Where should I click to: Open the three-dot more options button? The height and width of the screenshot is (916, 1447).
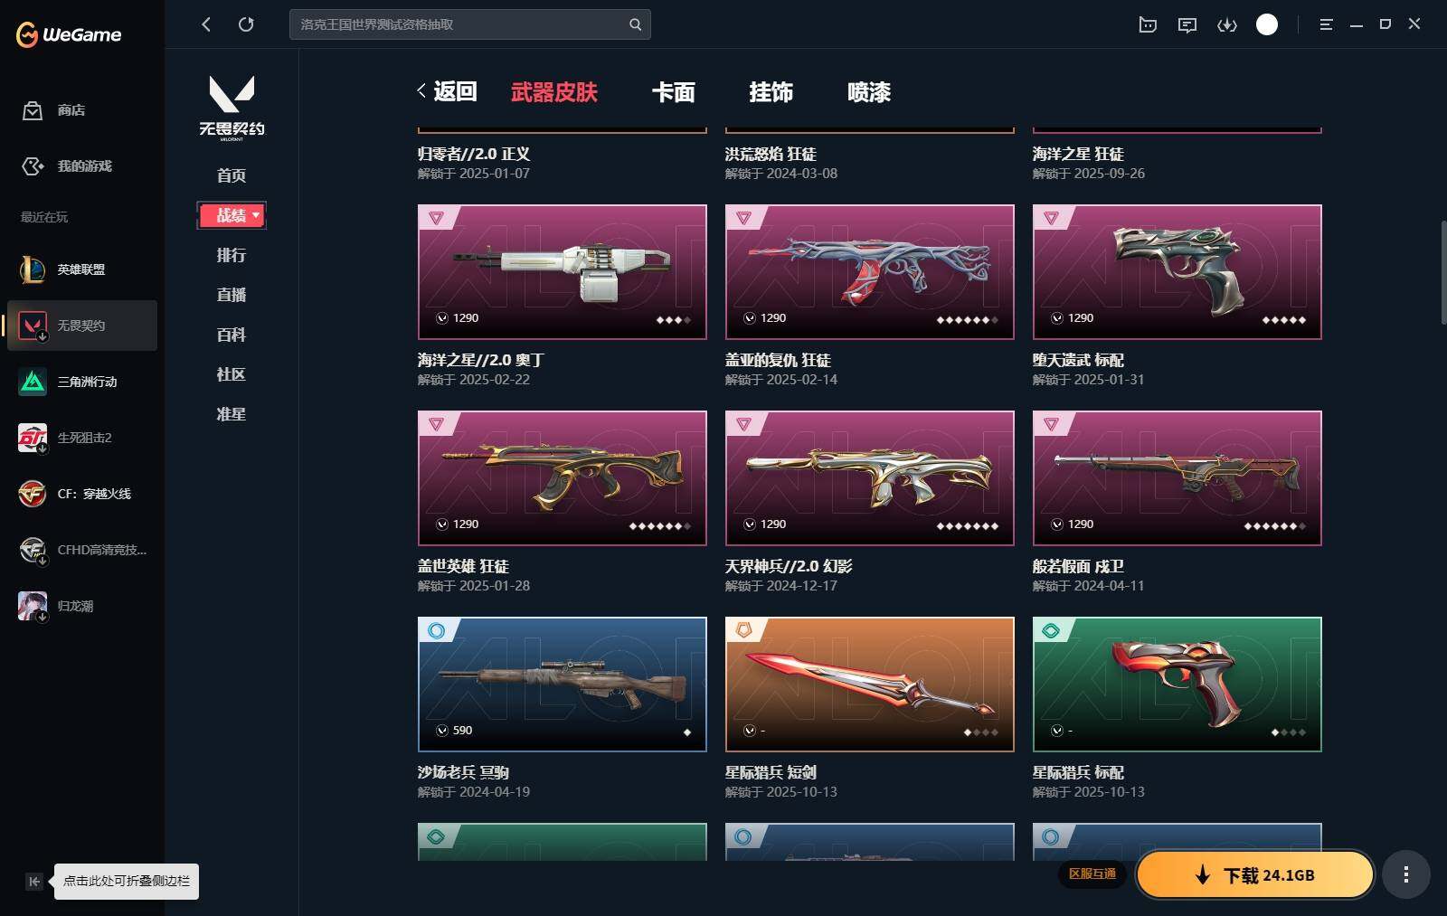click(x=1405, y=874)
